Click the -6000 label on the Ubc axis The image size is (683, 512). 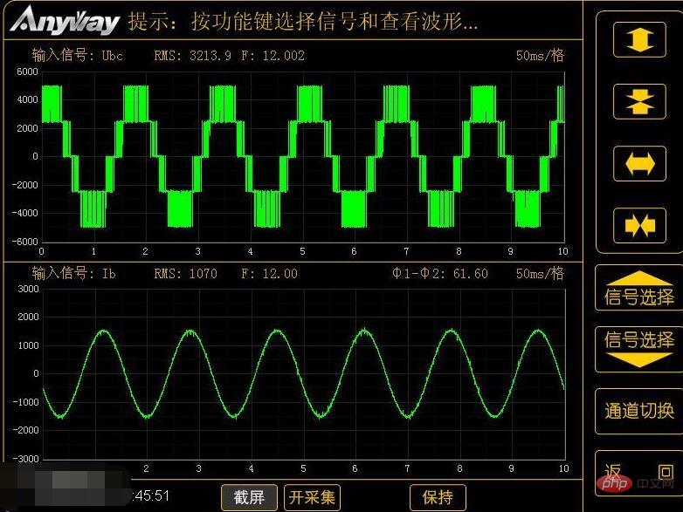(x=24, y=242)
